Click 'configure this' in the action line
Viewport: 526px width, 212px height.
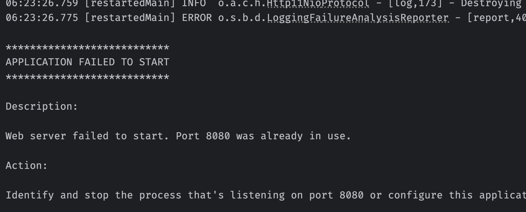point(430,195)
